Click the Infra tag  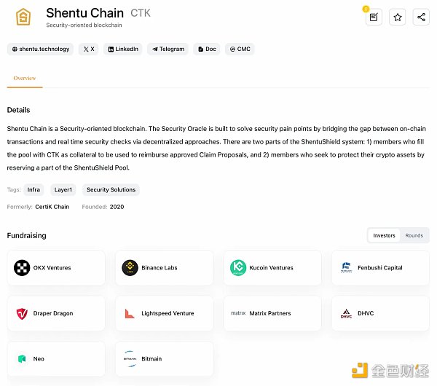pyautogui.click(x=34, y=190)
